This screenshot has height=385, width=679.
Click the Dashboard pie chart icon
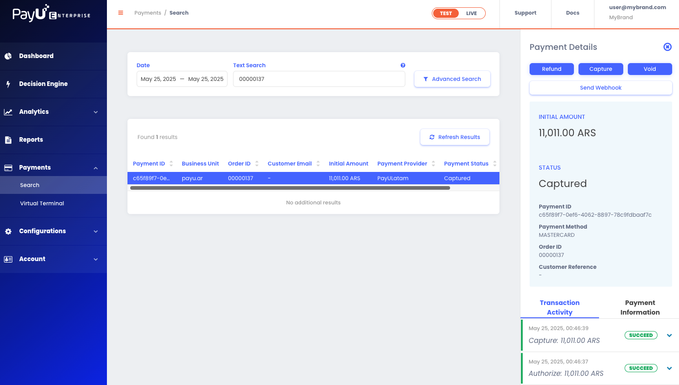tap(8, 56)
